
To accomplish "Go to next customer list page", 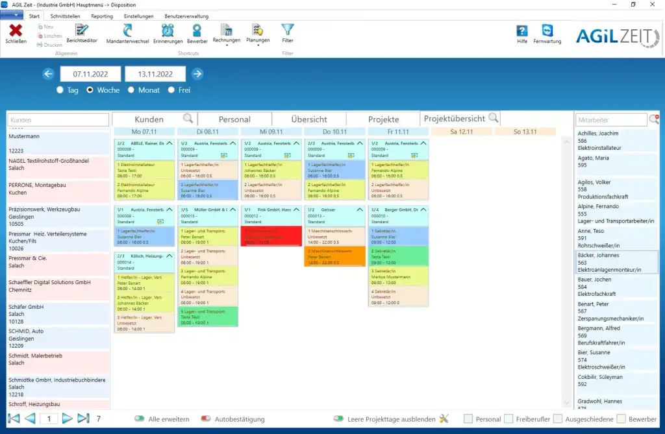I will point(67,418).
